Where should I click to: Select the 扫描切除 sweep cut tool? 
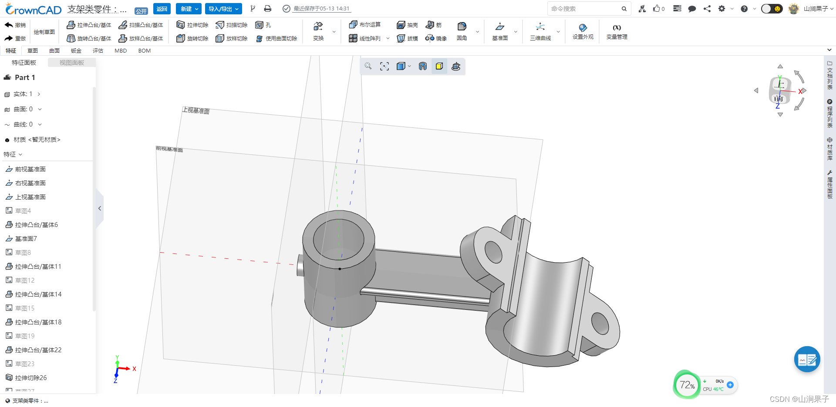pyautogui.click(x=232, y=25)
